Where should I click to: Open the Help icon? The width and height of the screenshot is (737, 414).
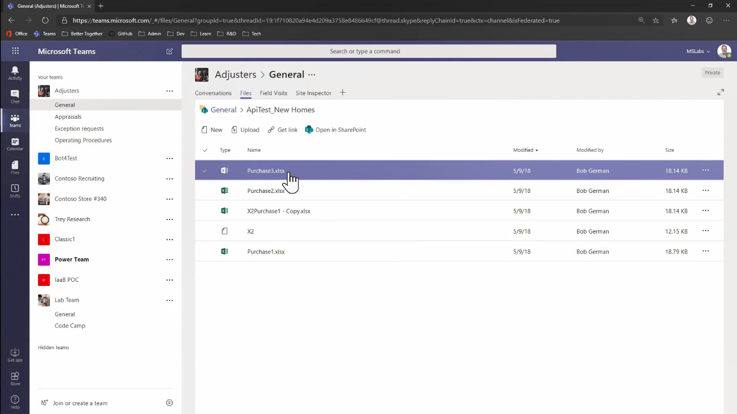(15, 402)
